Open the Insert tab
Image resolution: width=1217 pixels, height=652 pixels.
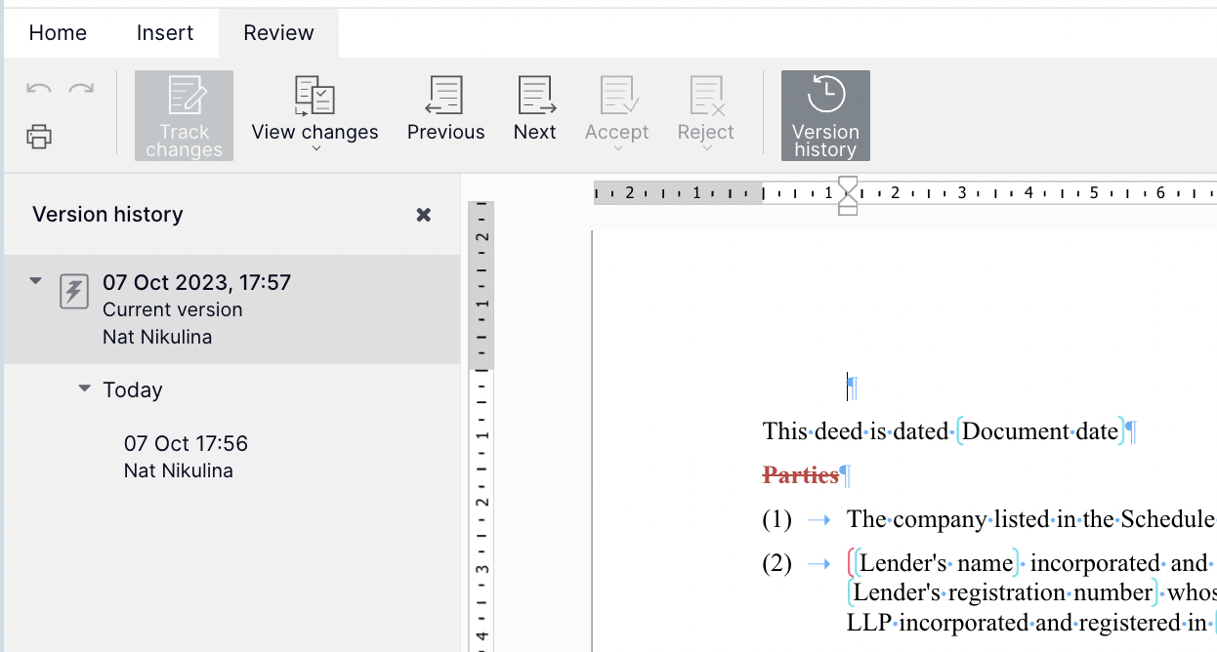(x=165, y=33)
